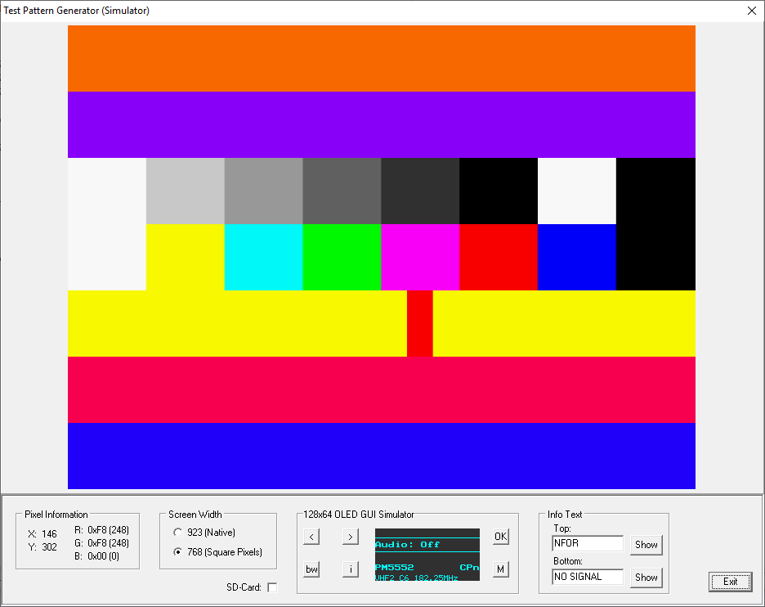Select 768 (Square Pixels) screen width
The image size is (765, 607).
point(178,552)
